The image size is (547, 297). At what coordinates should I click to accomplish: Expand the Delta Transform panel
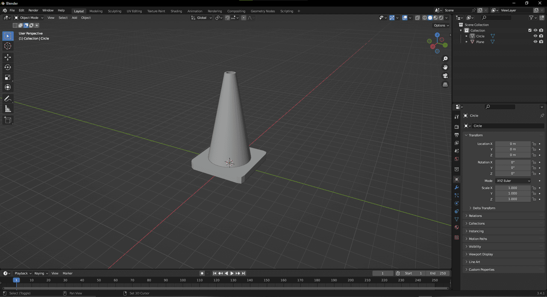[484, 208]
